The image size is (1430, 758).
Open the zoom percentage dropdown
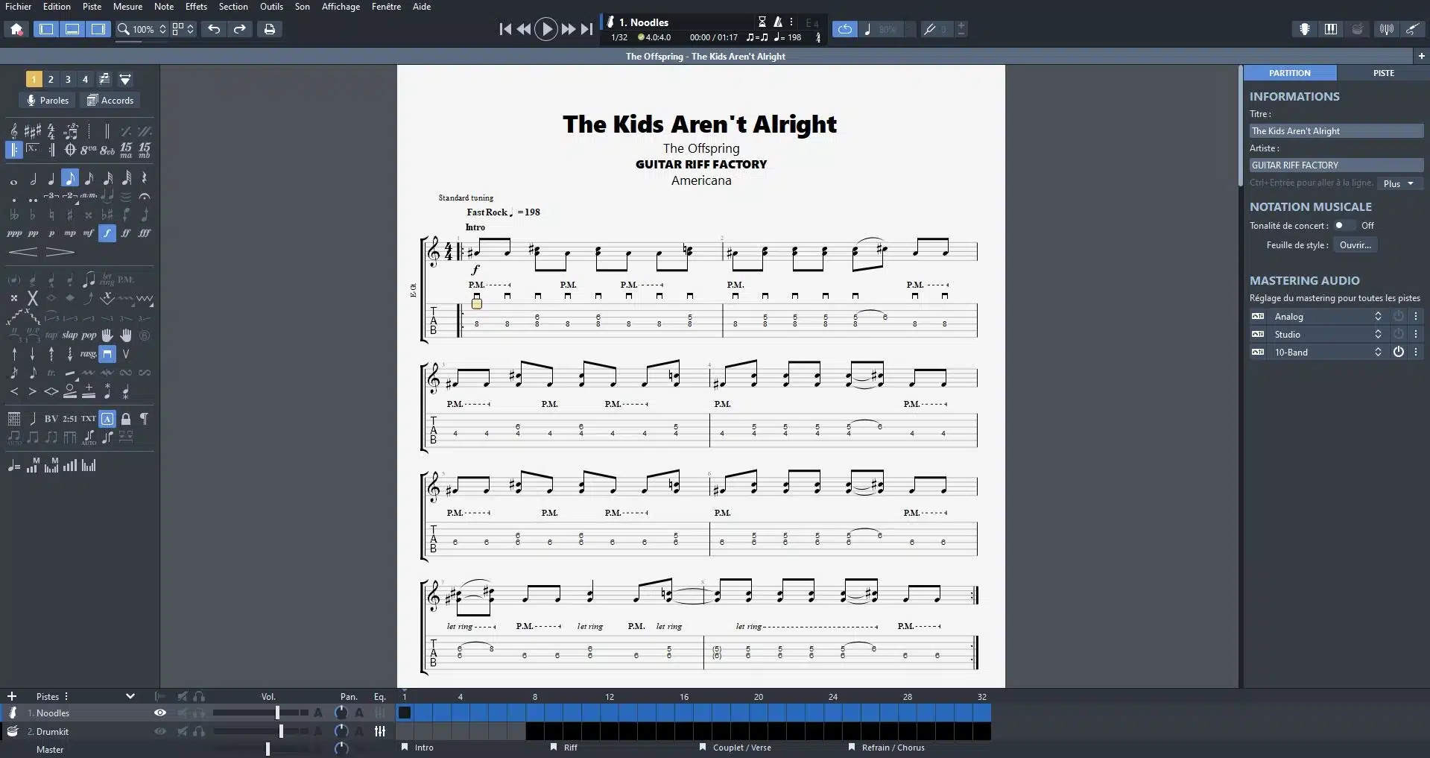pos(142,29)
